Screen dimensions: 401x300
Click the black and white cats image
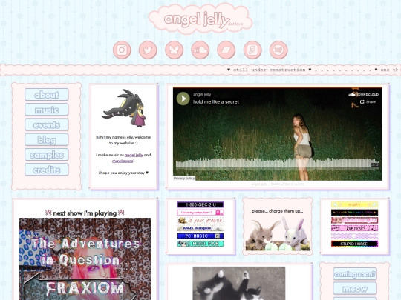[x=239, y=284]
